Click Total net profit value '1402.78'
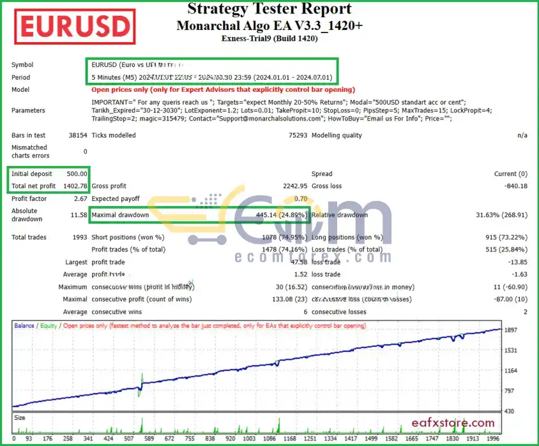Image resolution: width=539 pixels, height=446 pixels. click(x=75, y=186)
